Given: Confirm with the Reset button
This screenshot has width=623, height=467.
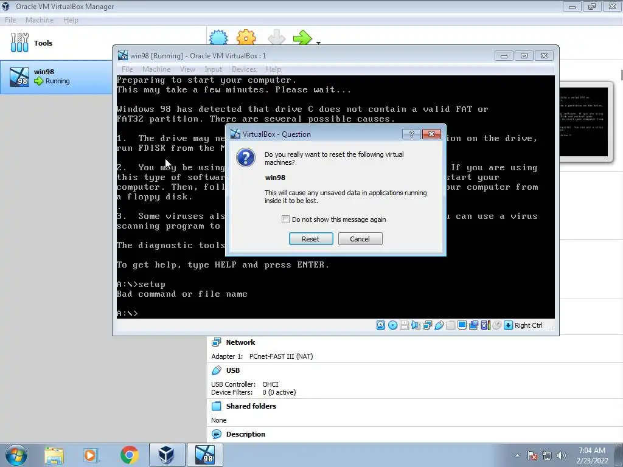Looking at the screenshot, I should click(311, 238).
